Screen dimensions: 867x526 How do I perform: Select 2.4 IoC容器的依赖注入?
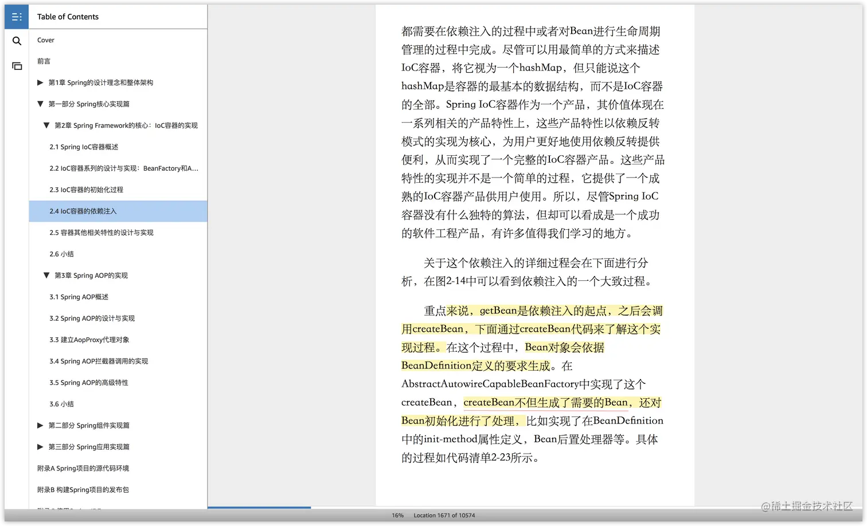(x=118, y=211)
